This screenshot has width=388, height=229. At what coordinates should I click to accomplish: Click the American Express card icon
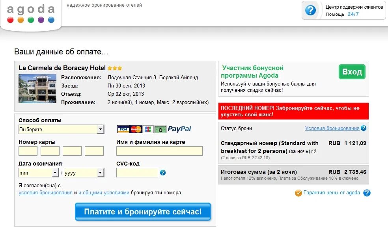point(160,129)
